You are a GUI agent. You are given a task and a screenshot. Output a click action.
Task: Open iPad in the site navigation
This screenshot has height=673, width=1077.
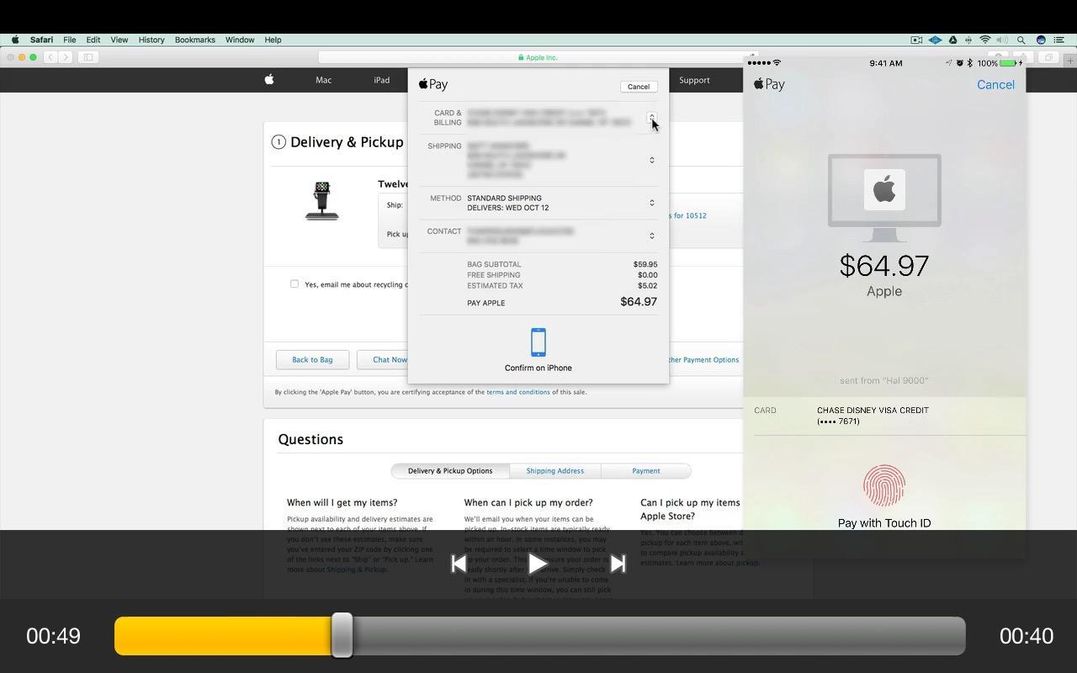coord(381,80)
